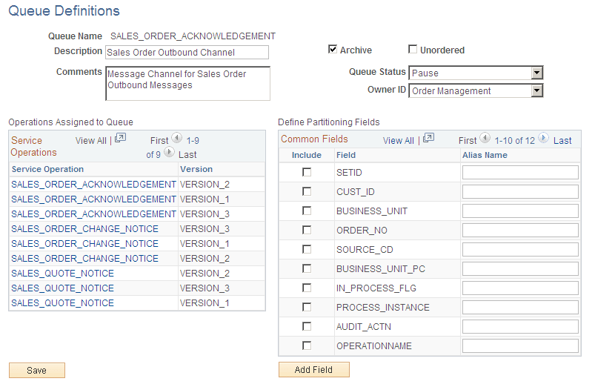Go to next Service Operations rows arrow
Screen dimensions: 595x387
[x=169, y=153]
